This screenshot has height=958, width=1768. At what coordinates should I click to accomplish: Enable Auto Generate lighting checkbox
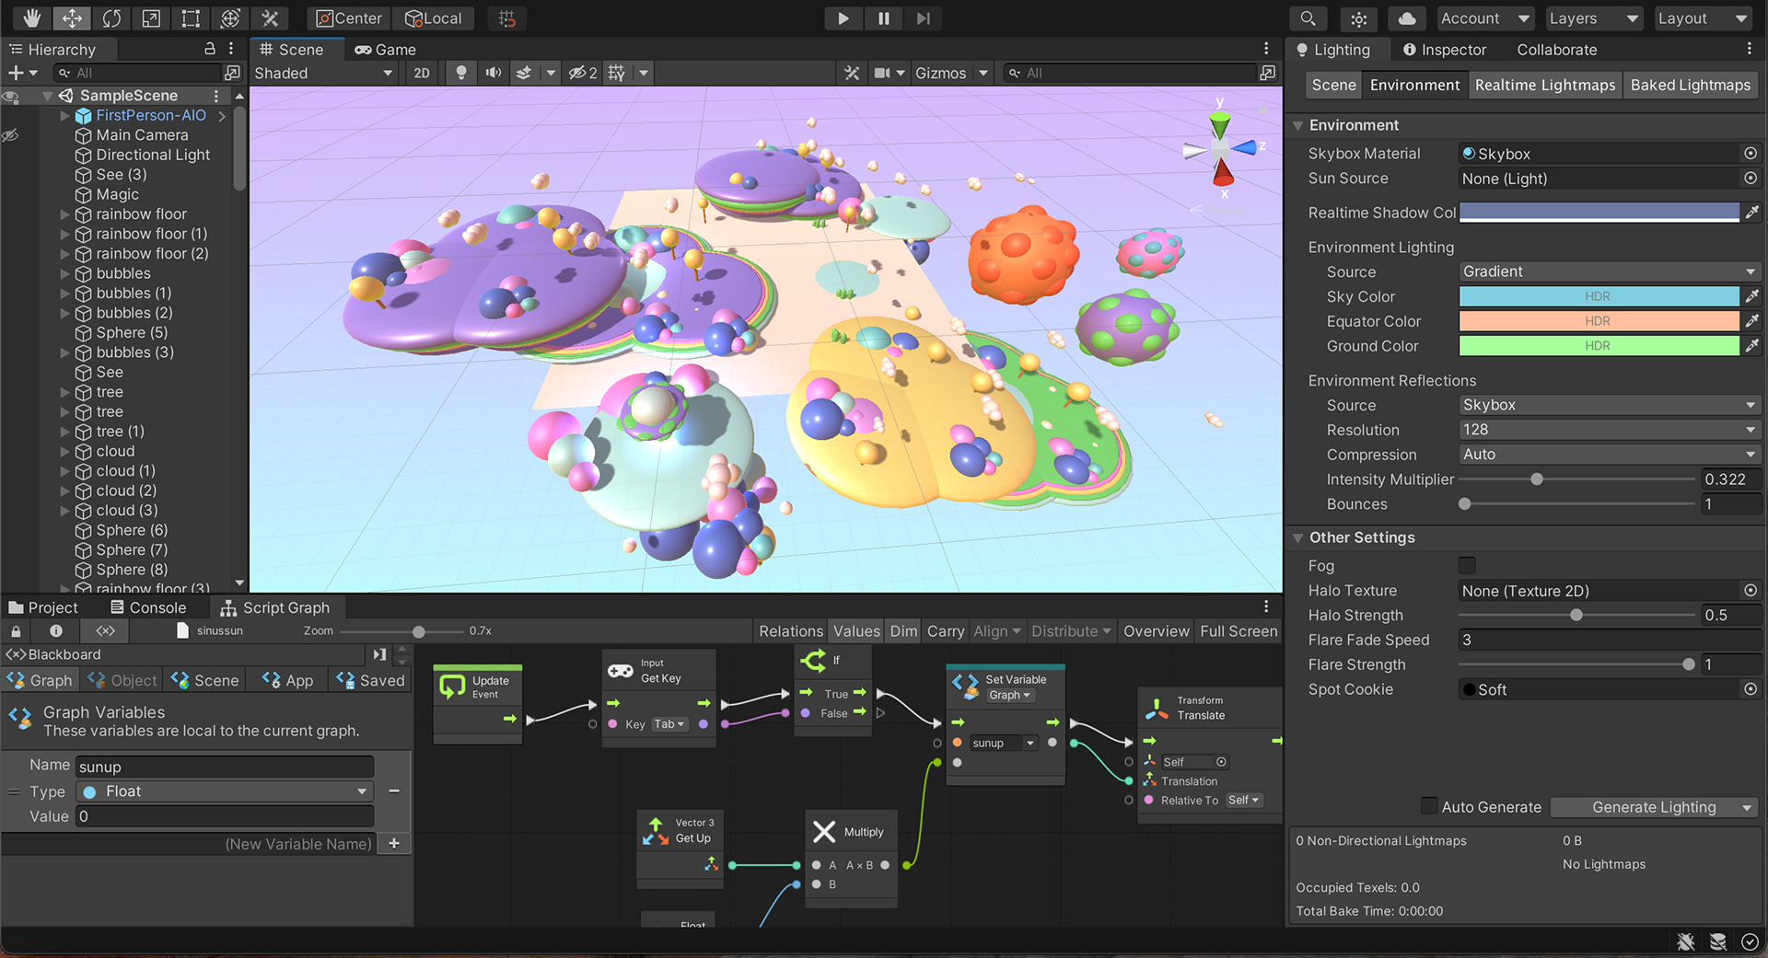(x=1429, y=806)
